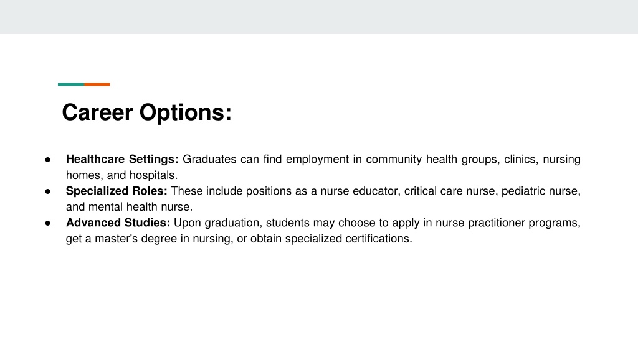Click the word "hospitals" in first bullet
This screenshot has height=358, width=638.
tap(152, 175)
